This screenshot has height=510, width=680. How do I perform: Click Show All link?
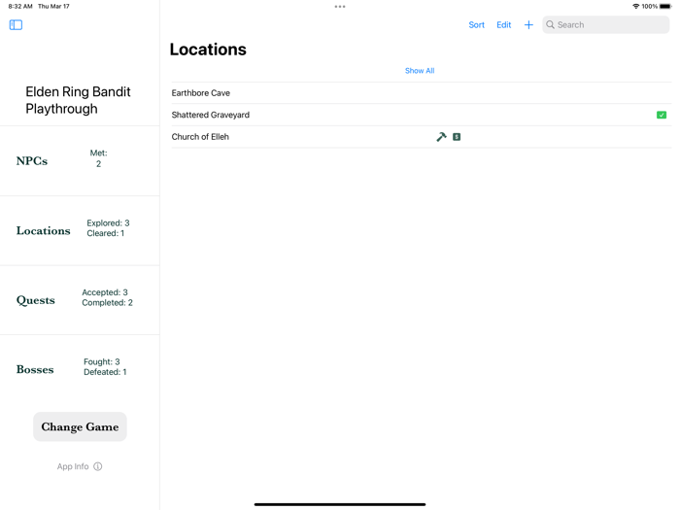[420, 71]
